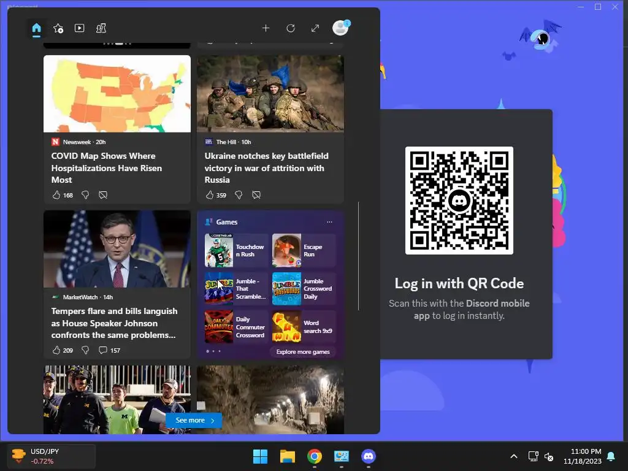Expand widgets panel to full view
This screenshot has width=628, height=471.
point(315,28)
